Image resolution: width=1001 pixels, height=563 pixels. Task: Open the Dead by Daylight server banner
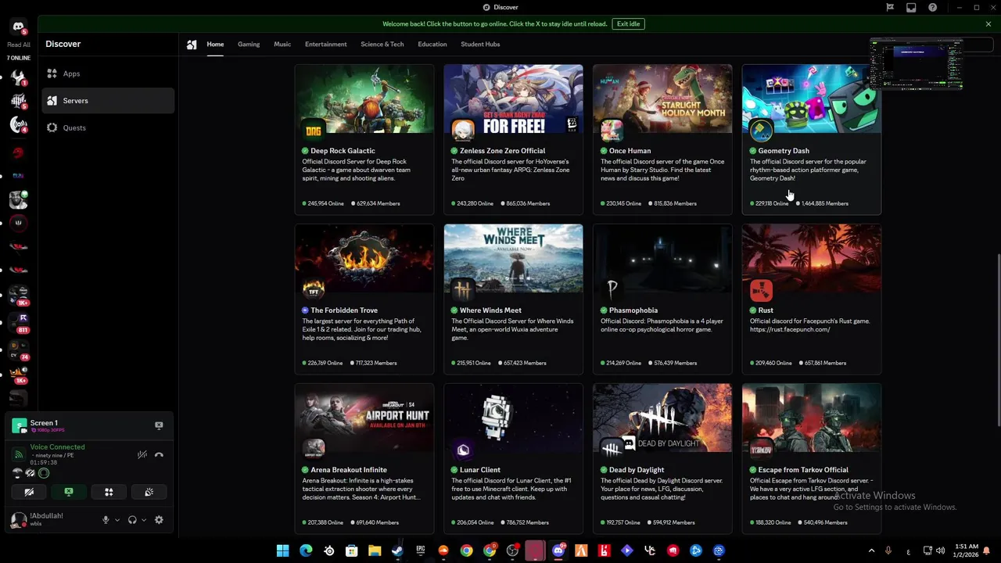(662, 418)
